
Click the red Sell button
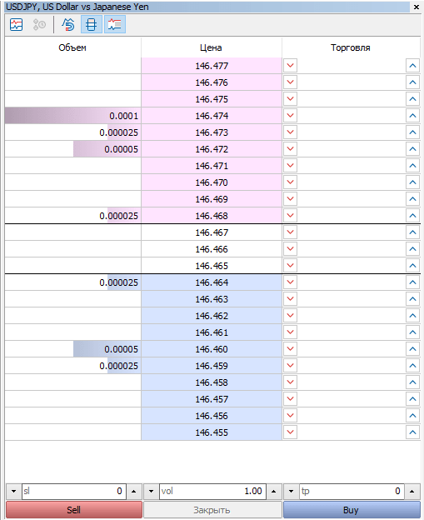74,510
